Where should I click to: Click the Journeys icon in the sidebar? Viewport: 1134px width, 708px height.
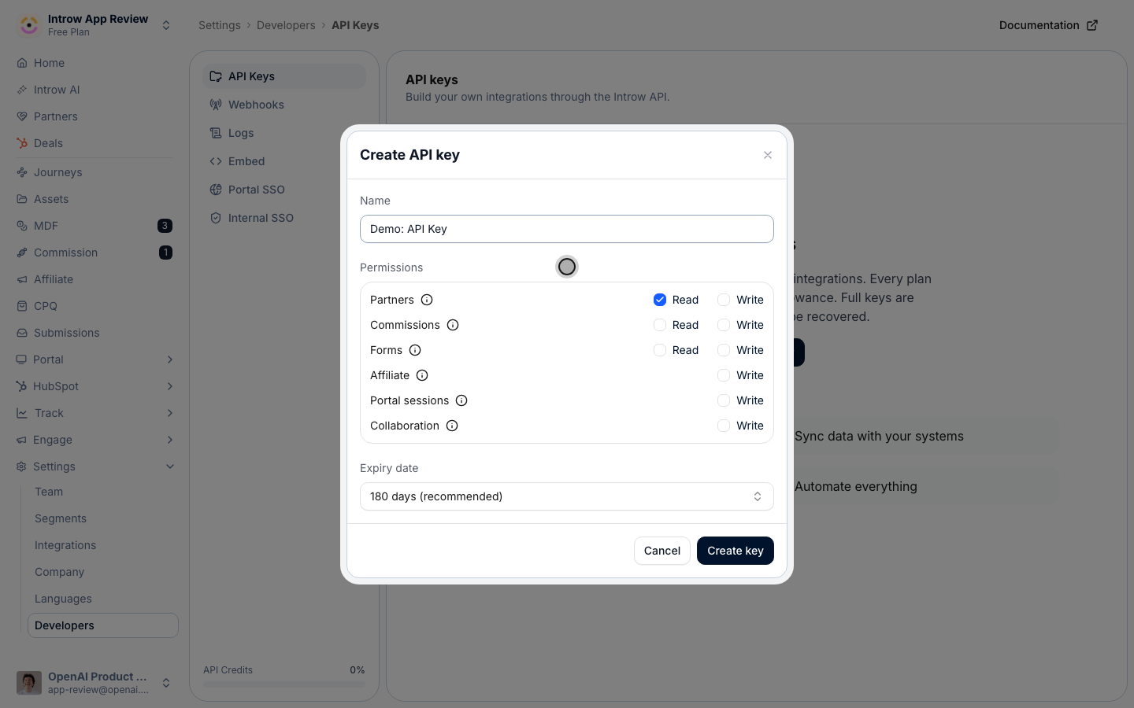22,172
